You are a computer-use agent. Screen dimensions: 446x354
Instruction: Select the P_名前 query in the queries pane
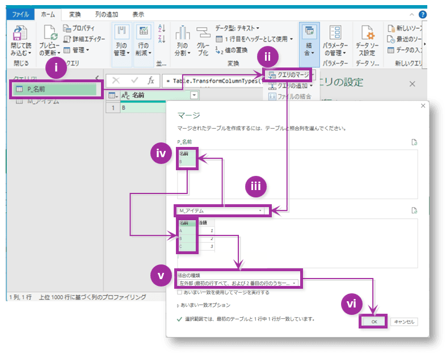pos(56,89)
